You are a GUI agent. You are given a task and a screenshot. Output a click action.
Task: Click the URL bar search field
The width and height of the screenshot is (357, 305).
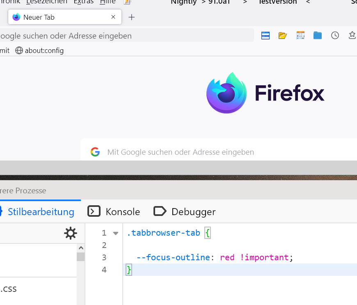coord(127,36)
